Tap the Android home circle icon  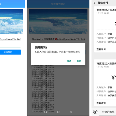(x=58, y=112)
